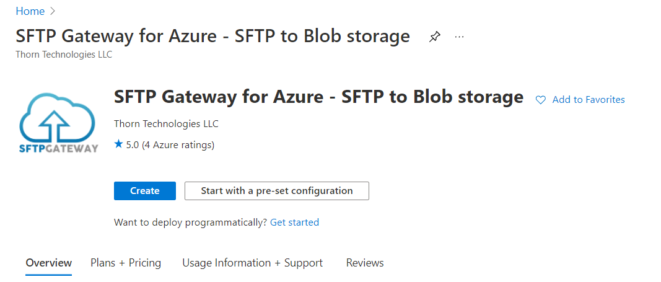
Task: Start with a pre-set configuration
Action: click(276, 190)
